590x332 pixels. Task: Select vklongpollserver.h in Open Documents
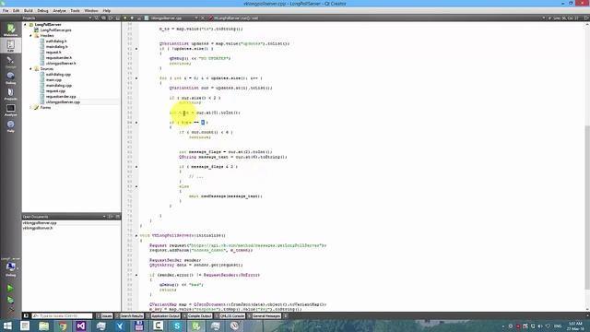[38, 228]
